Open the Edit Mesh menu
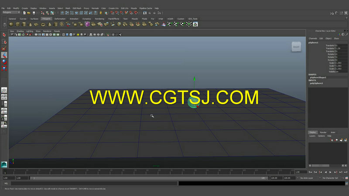This screenshot has width=349, height=196. point(77,8)
